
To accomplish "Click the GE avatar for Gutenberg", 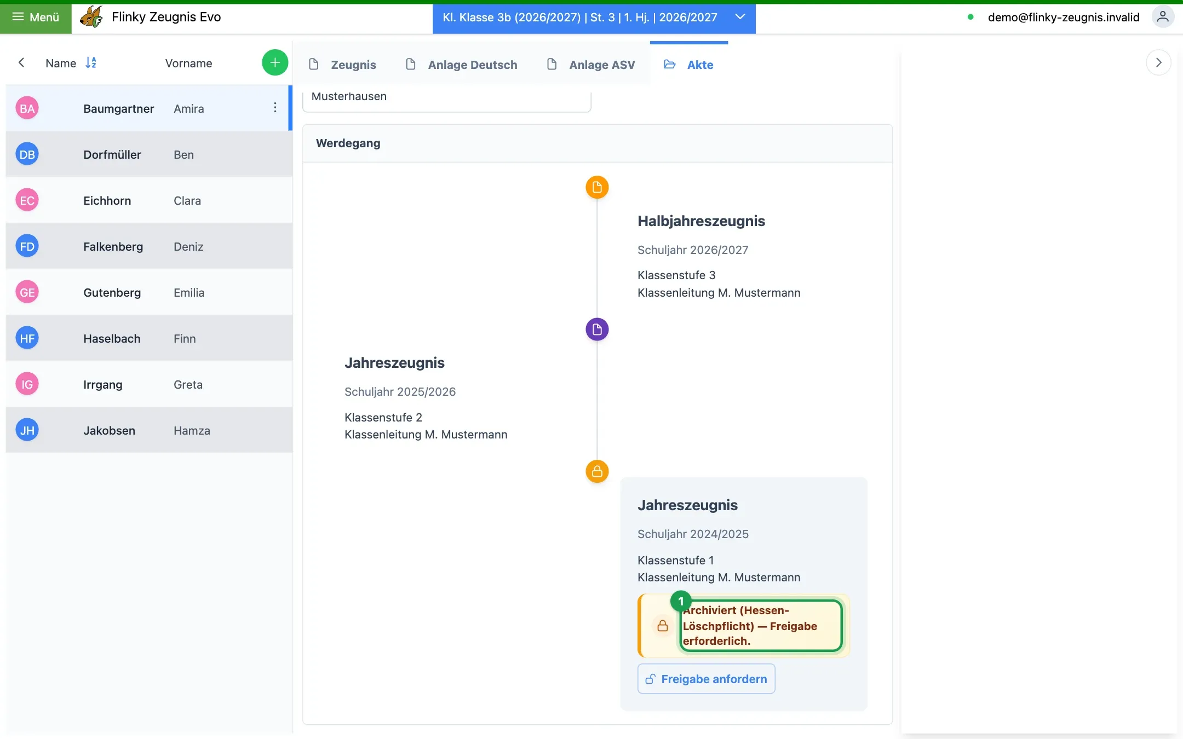I will (27, 292).
